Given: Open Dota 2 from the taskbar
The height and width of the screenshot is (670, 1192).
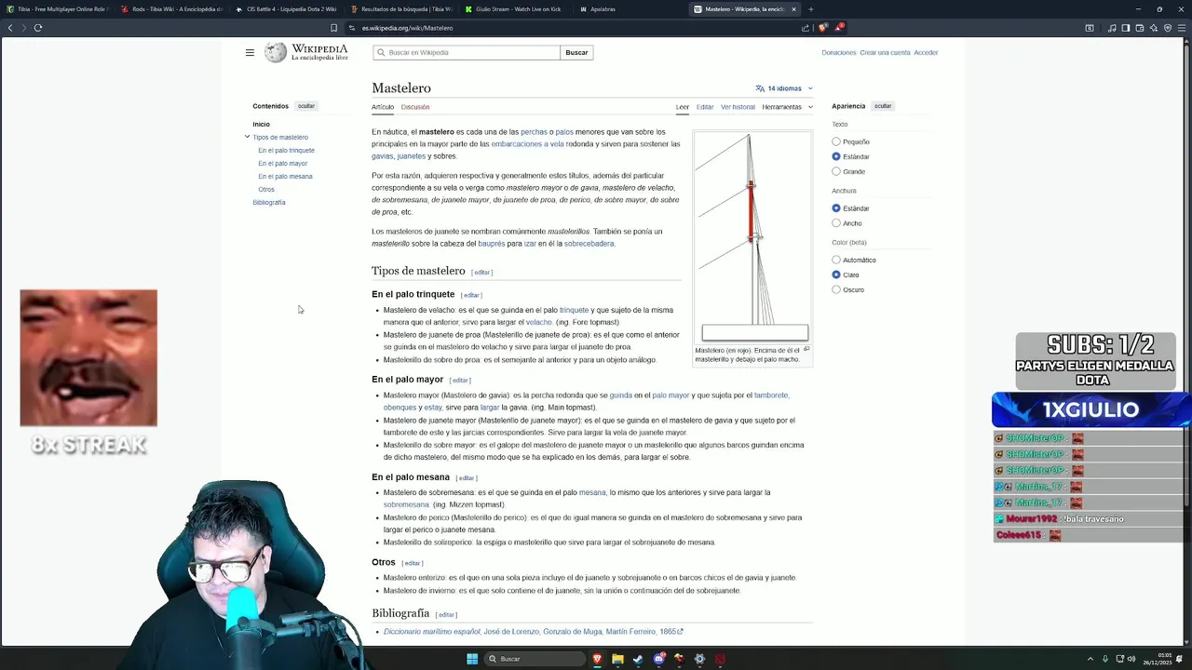Looking at the screenshot, I should coord(720,659).
